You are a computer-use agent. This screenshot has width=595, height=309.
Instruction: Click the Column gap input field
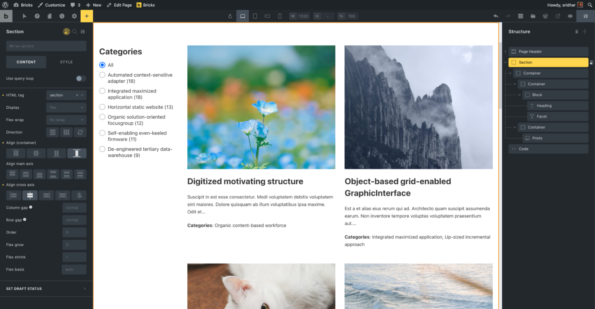click(74, 208)
